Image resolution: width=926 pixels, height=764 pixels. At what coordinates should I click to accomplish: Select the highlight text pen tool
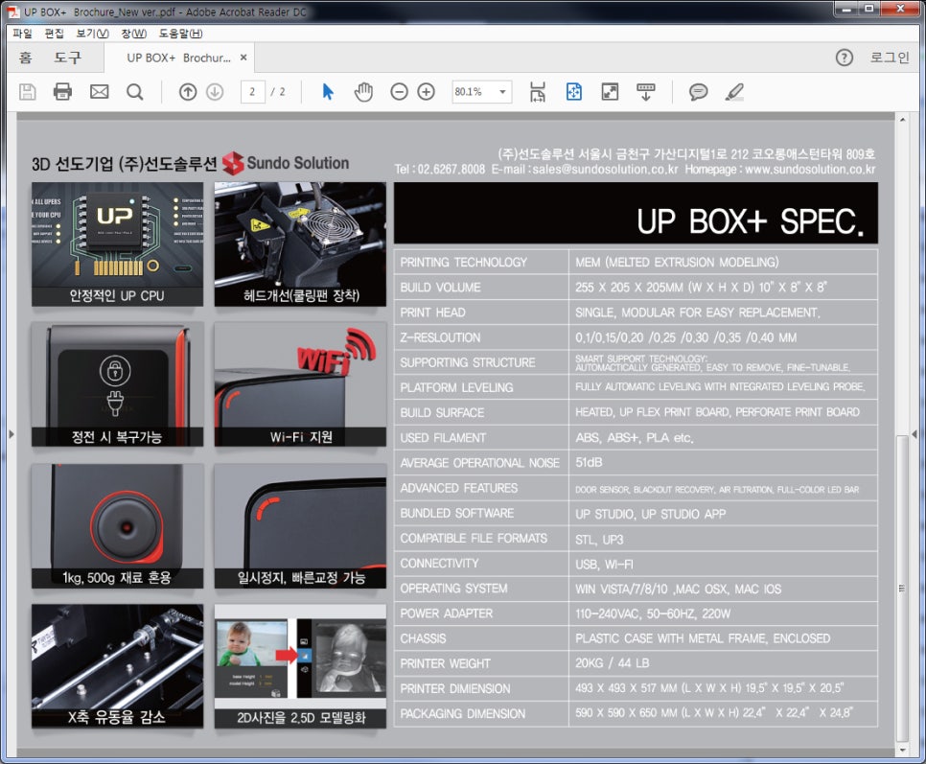coord(734,92)
